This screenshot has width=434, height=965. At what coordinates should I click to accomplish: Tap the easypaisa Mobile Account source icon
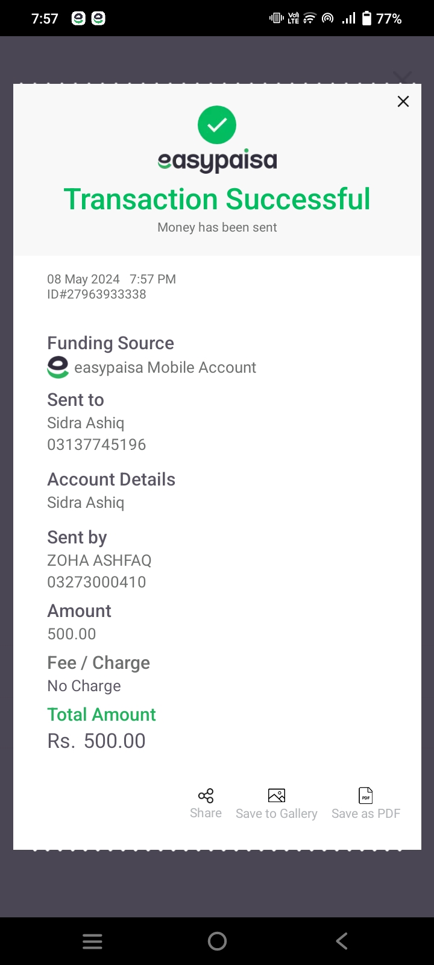coord(58,367)
